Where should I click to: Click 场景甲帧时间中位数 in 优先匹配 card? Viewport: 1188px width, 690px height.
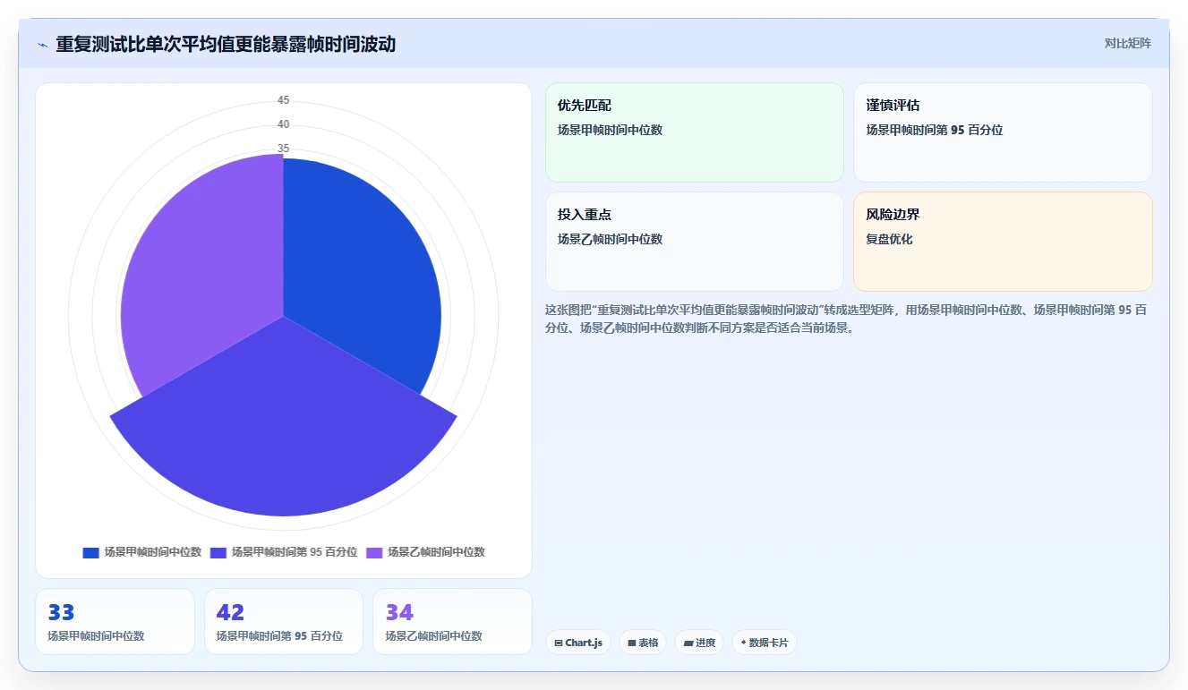pyautogui.click(x=610, y=130)
